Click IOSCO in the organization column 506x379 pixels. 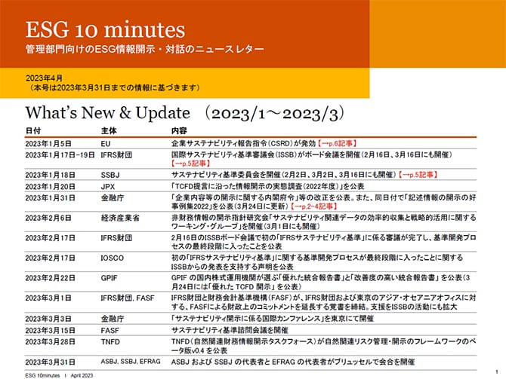[113, 258]
